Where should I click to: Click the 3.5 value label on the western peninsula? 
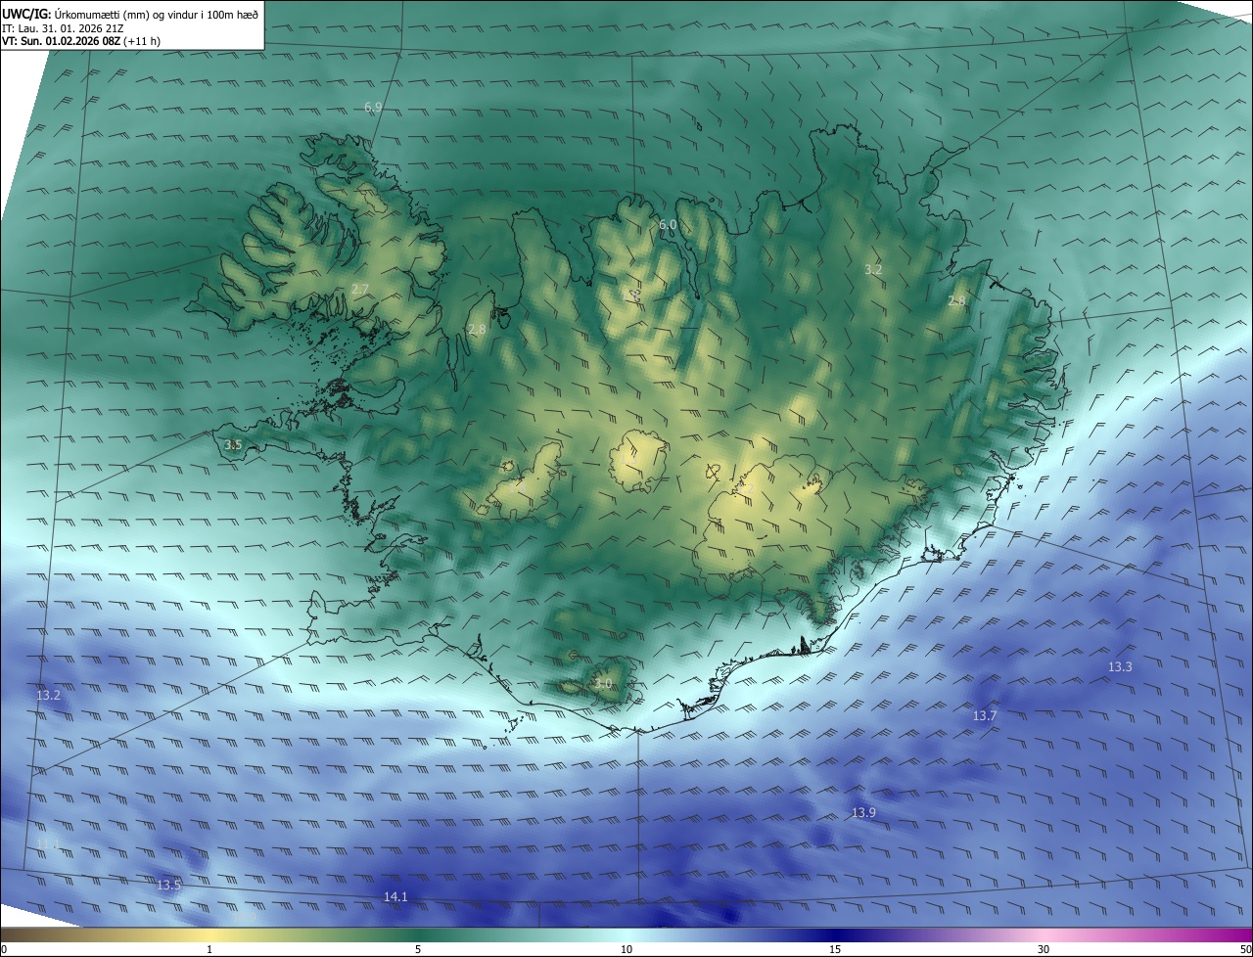tap(233, 444)
